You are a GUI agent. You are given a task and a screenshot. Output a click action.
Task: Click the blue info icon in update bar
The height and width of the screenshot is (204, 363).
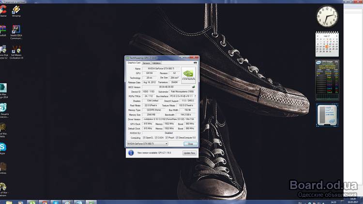point(131,153)
